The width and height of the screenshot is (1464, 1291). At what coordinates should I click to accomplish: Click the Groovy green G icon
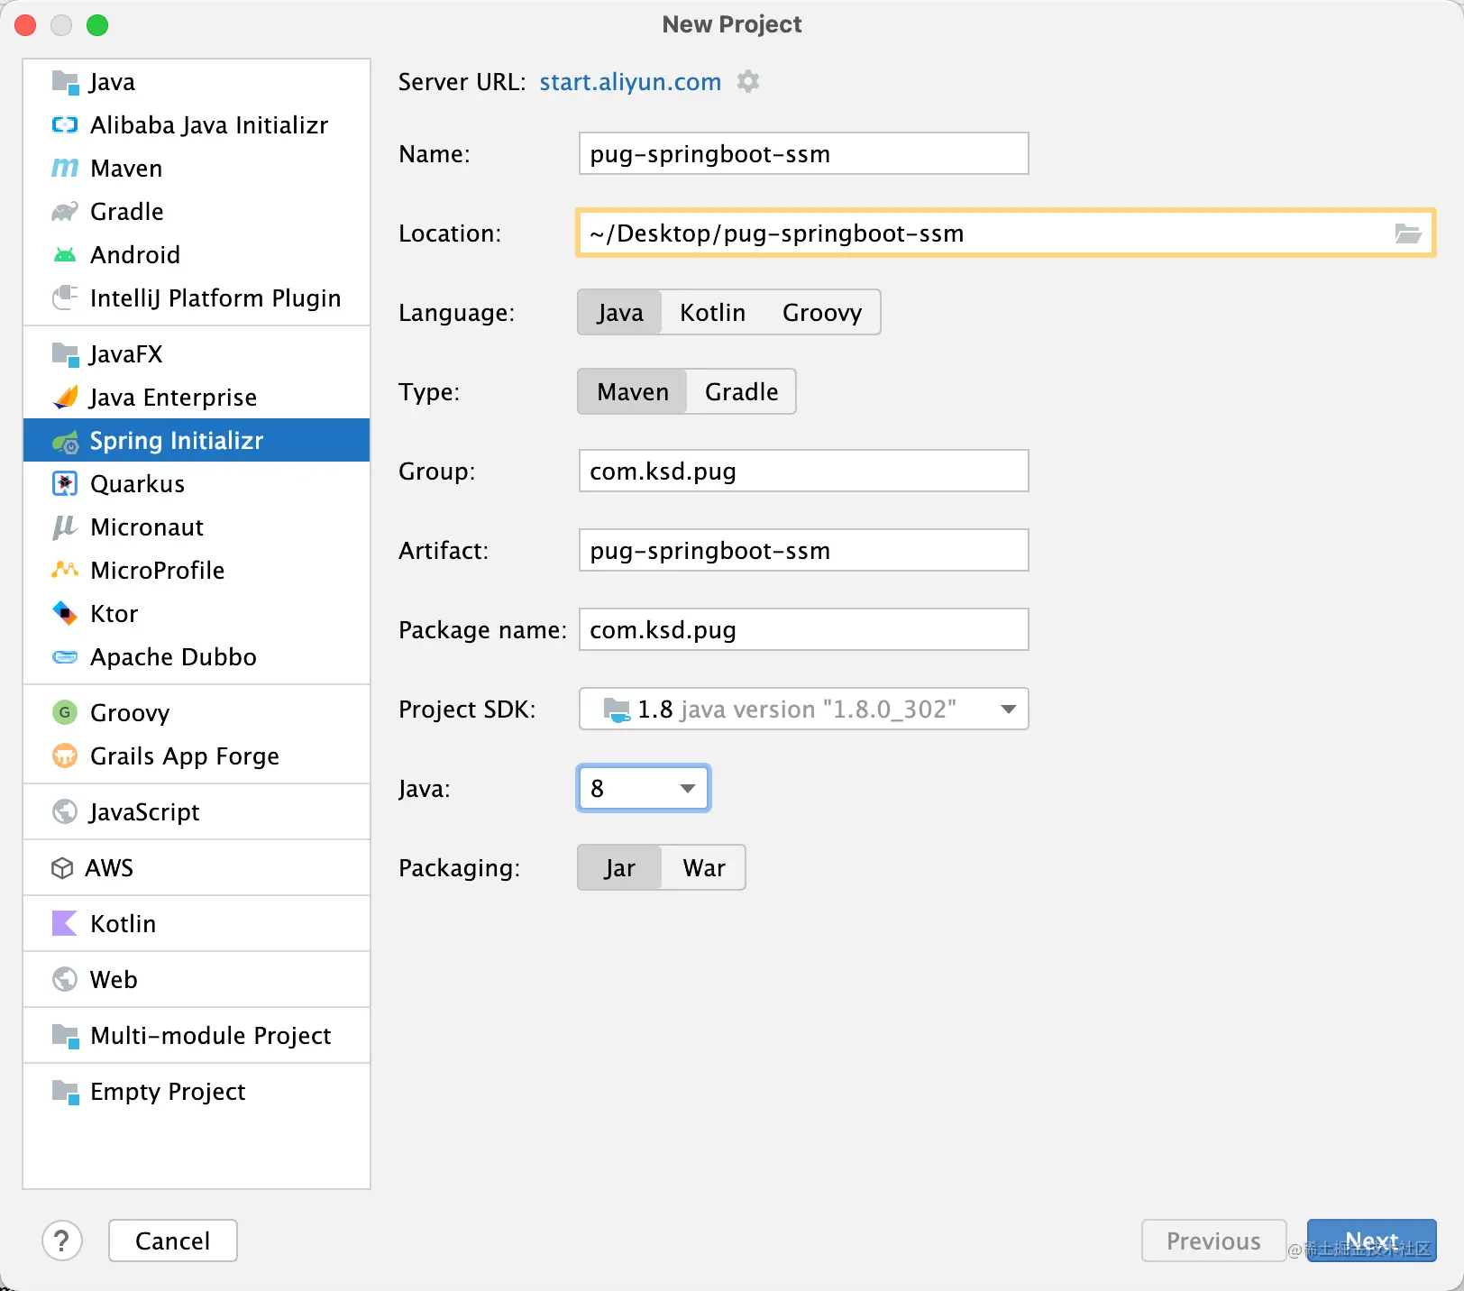coord(65,713)
